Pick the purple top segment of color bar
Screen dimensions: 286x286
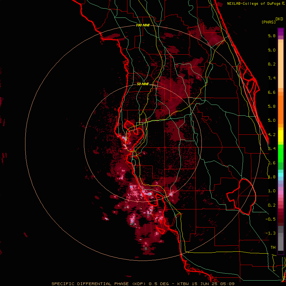(x=281, y=32)
